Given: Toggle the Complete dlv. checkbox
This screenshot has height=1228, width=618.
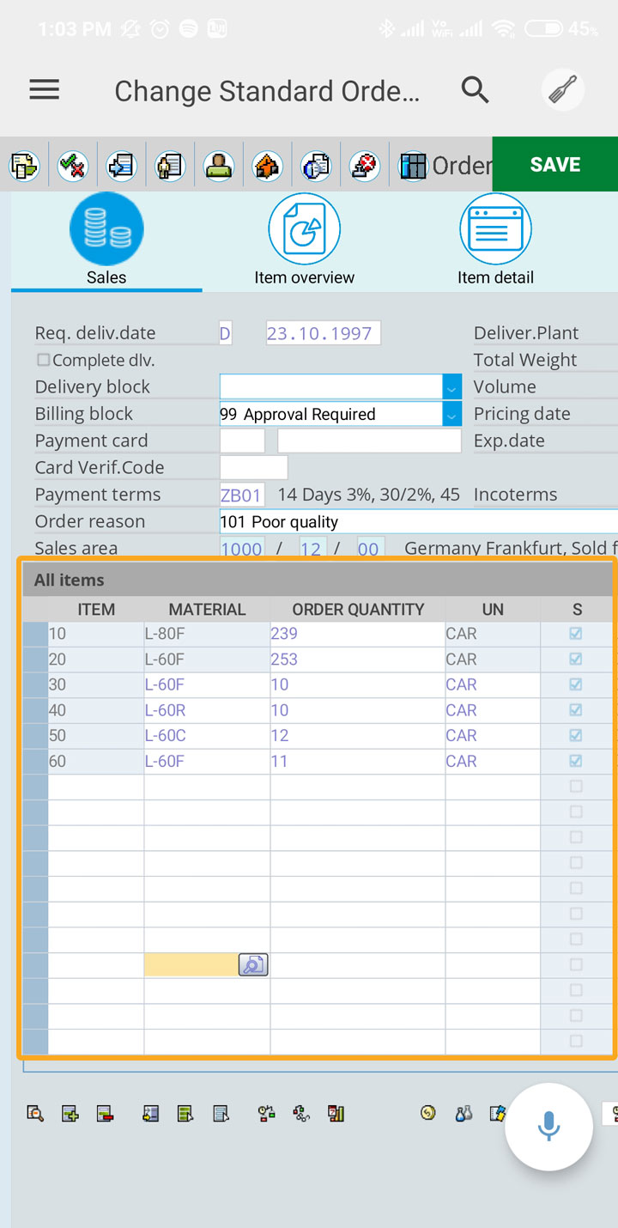Looking at the screenshot, I should click(x=43, y=361).
